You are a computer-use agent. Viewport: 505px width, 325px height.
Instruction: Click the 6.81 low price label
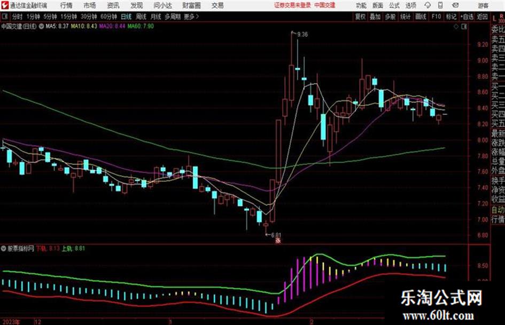pos(276,235)
